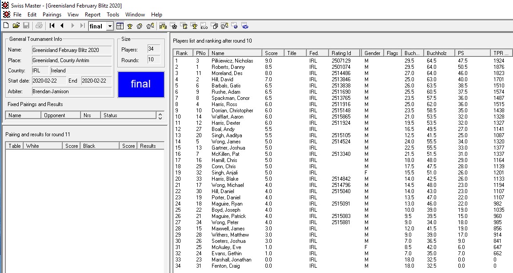513x273 pixels.
Task: Open the Pairings menu
Action: point(52,15)
